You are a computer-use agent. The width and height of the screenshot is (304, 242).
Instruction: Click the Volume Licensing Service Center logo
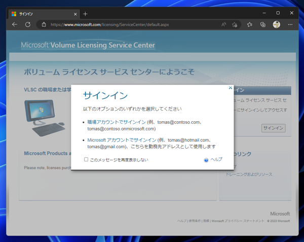pos(88,45)
